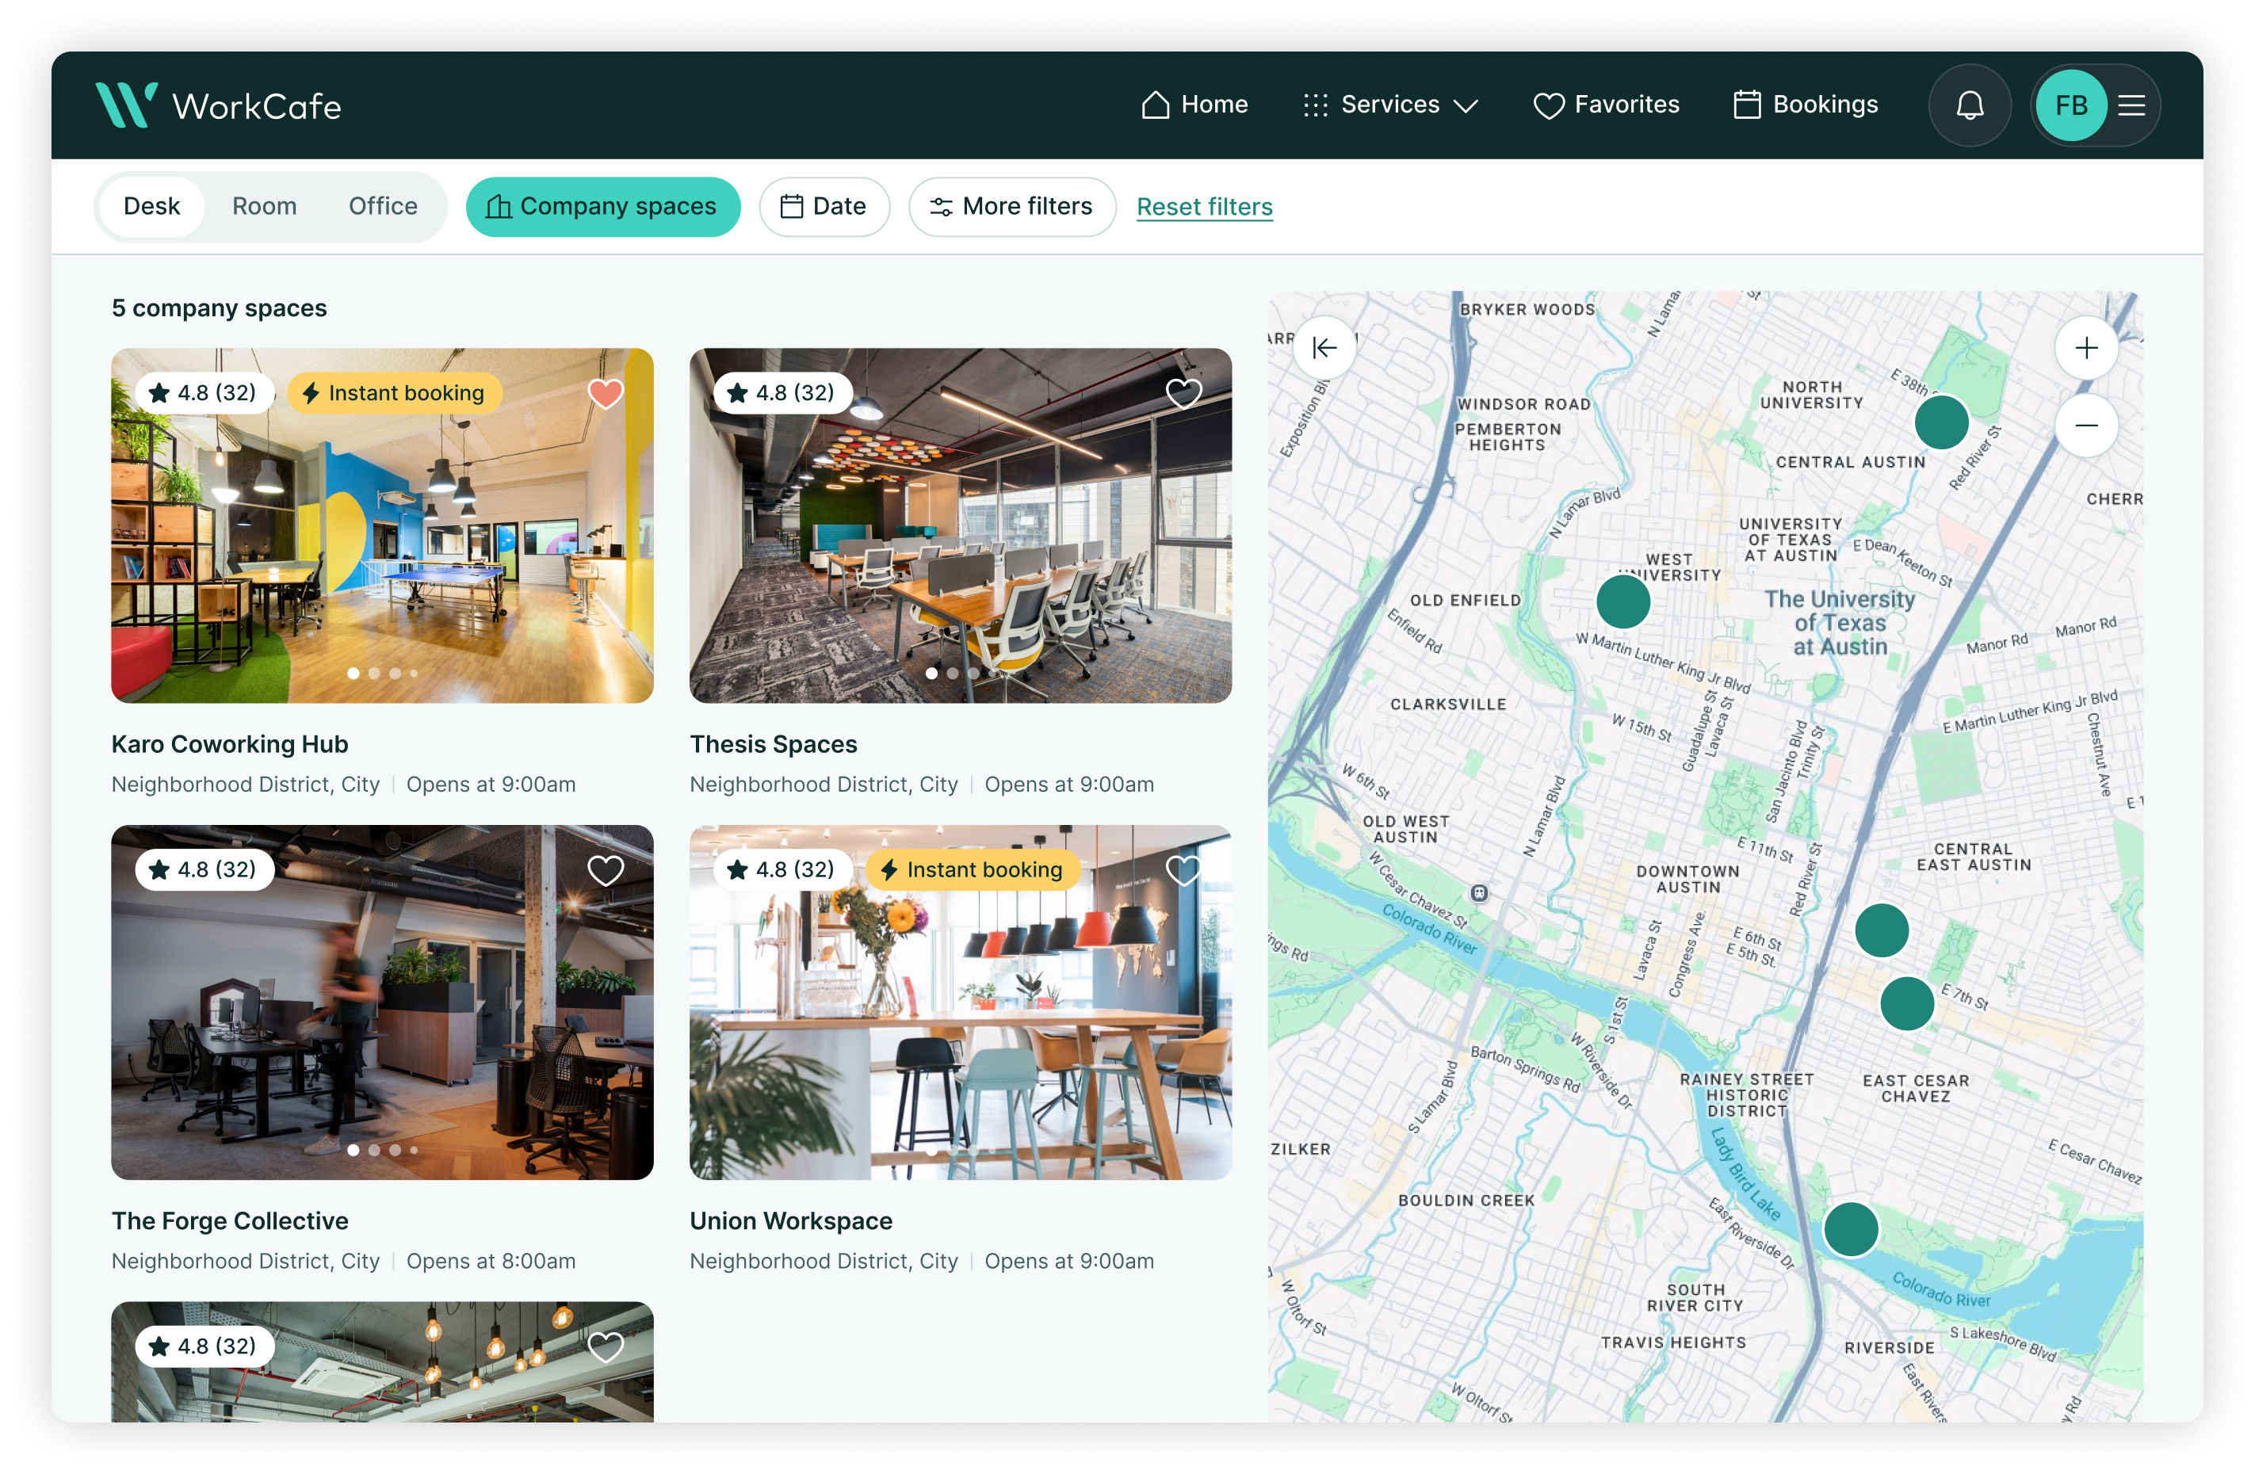Click the 4.8 rating badge on Union Workspace
The image size is (2255, 1474).
pos(782,869)
